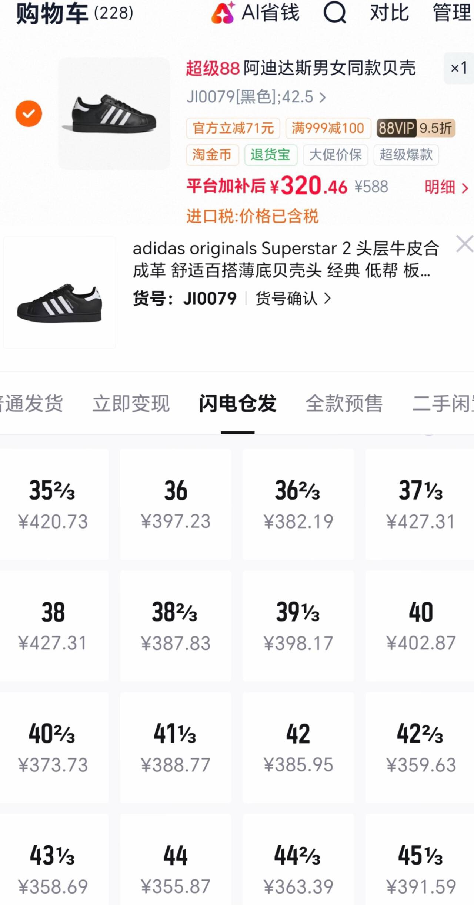Tap the AI省钱 colorful logo icon
The width and height of the screenshot is (474, 905).
(x=223, y=13)
